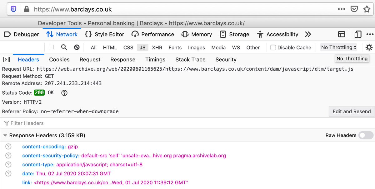Open the page actions three-dot menu

tap(342, 9)
